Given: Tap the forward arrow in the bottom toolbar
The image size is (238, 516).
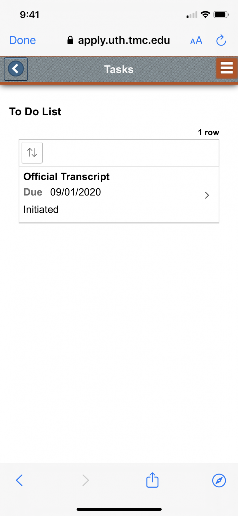Looking at the screenshot, I should [86, 480].
